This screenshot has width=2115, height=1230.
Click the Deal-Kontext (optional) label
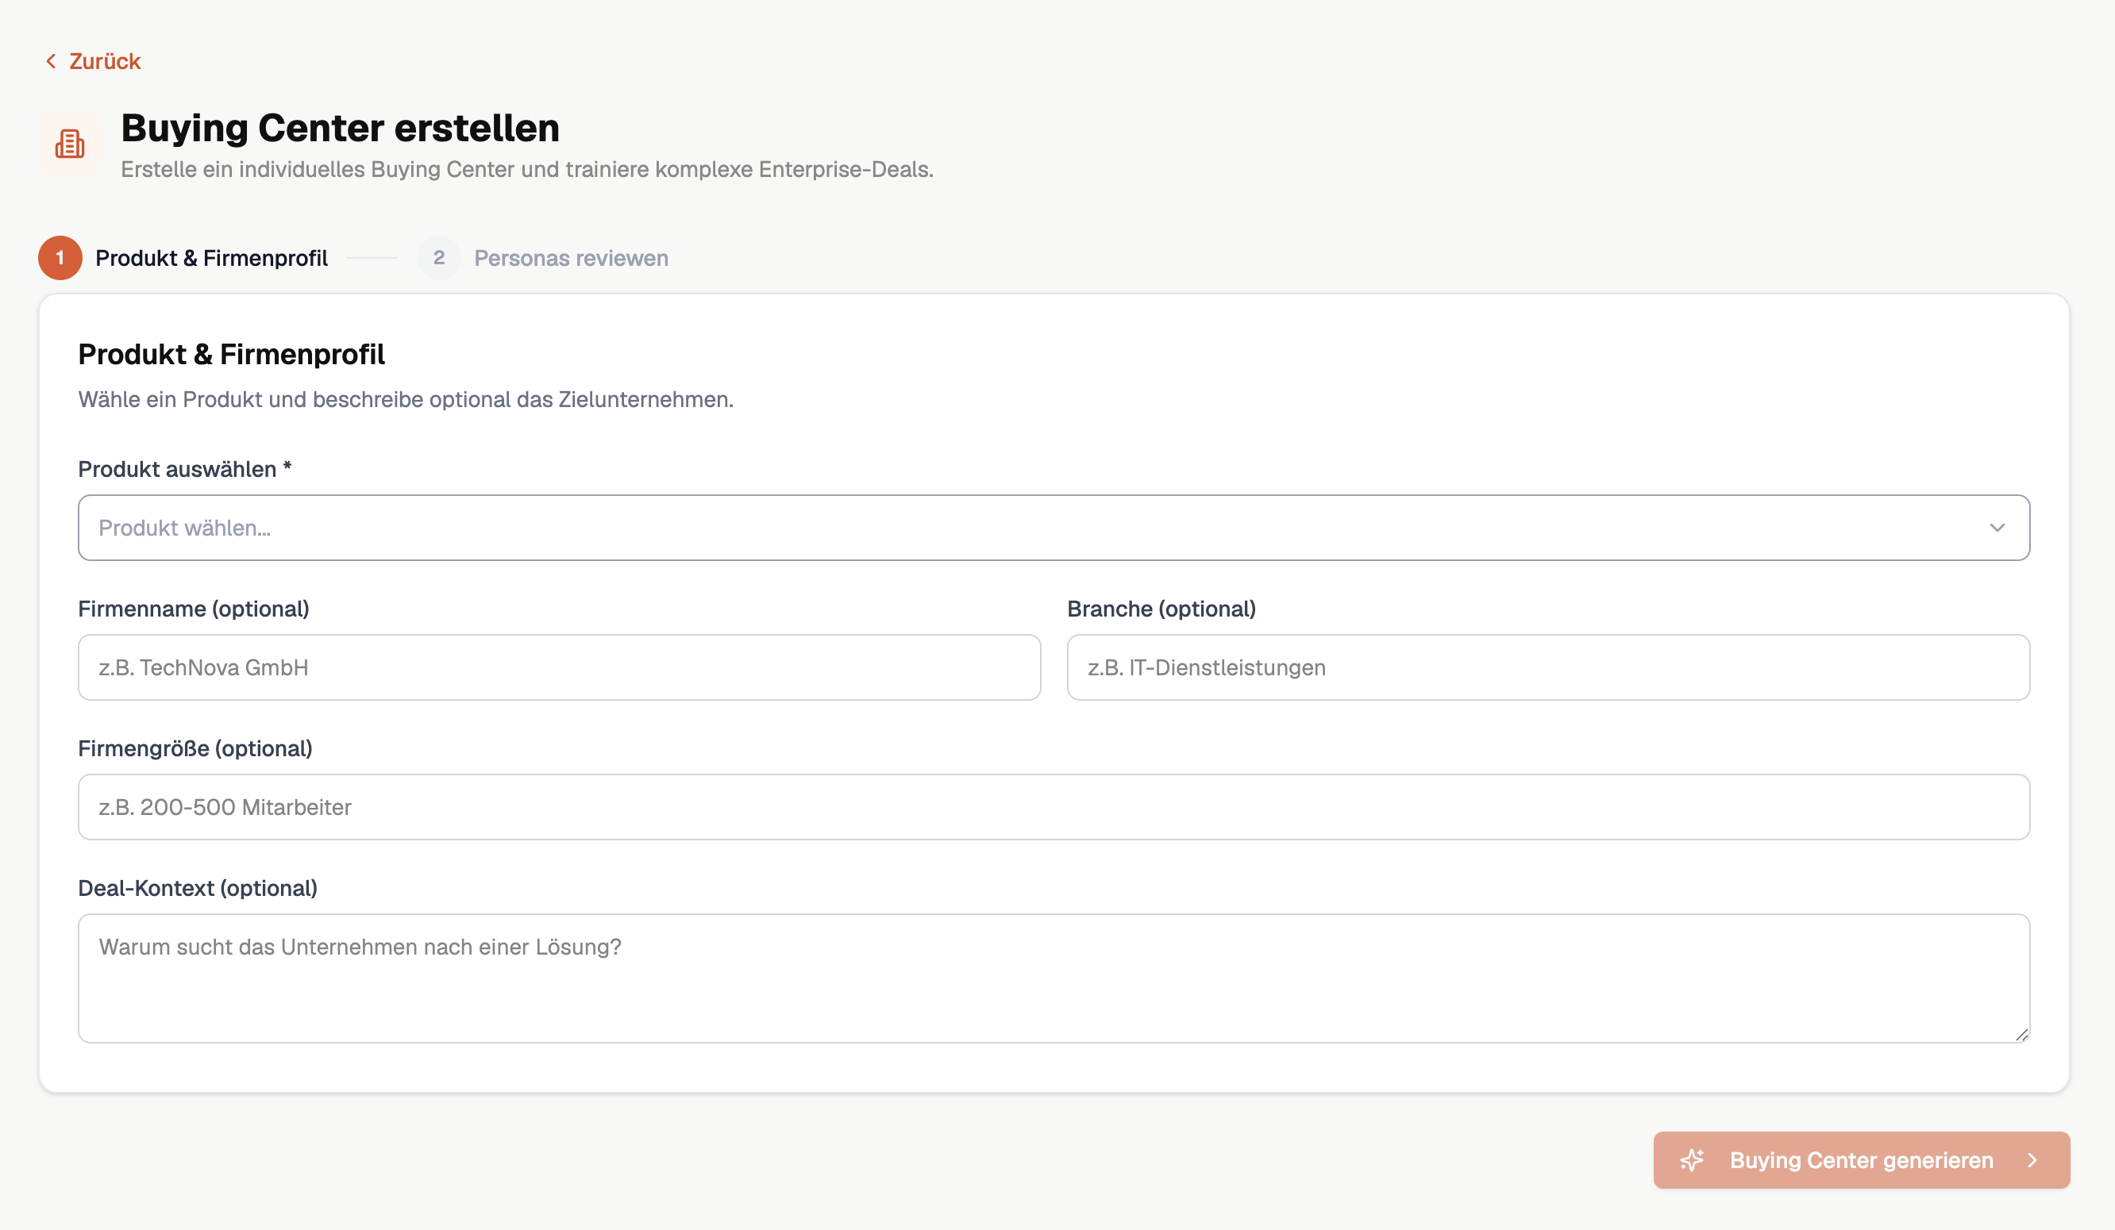pos(197,888)
